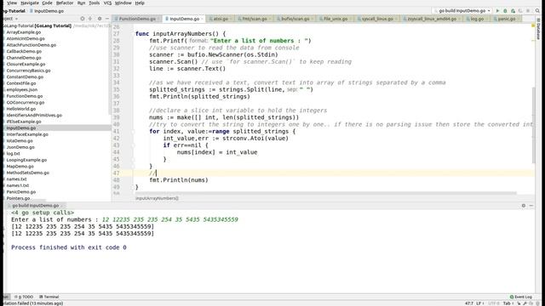The width and height of the screenshot is (545, 306).
Task: Open ConcurrencyBasics.go in project tree
Action: [28, 71]
